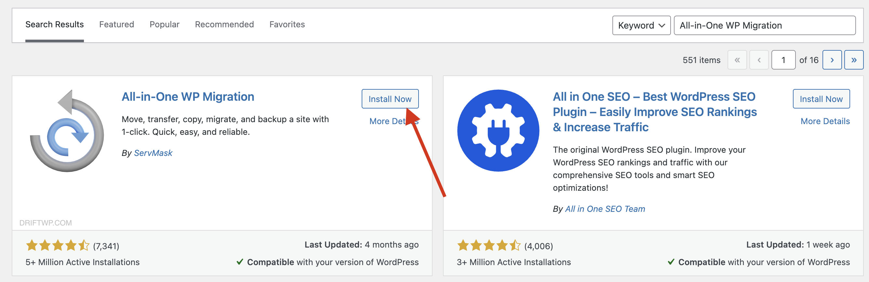
Task: Click the plugin search input field
Action: pos(764,25)
